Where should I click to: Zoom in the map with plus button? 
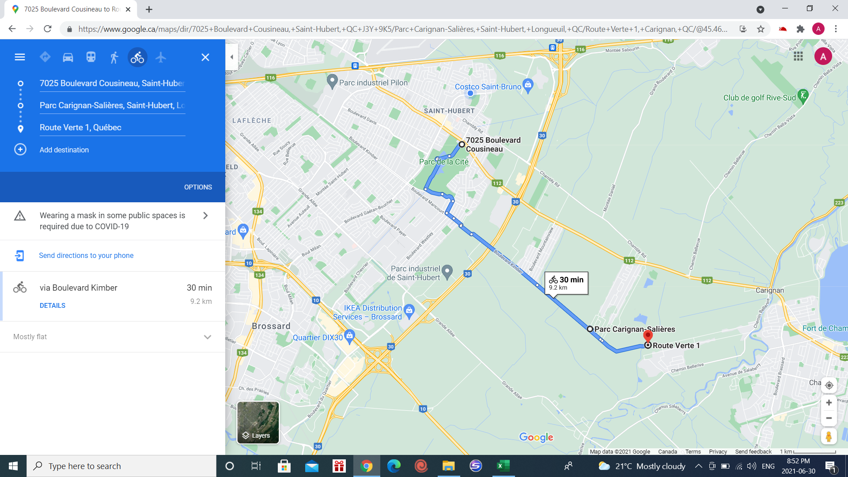[x=829, y=403]
